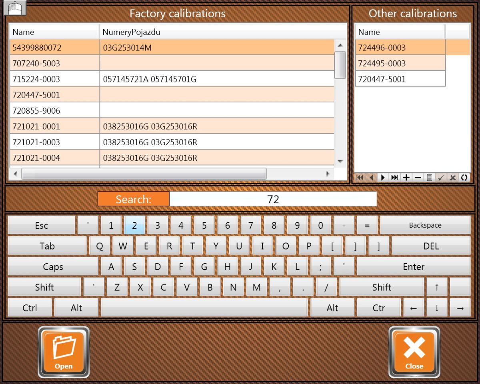This screenshot has width=480, height=384.
Task: Click the factory list vertical scrollbar thumb
Action: [x=340, y=65]
